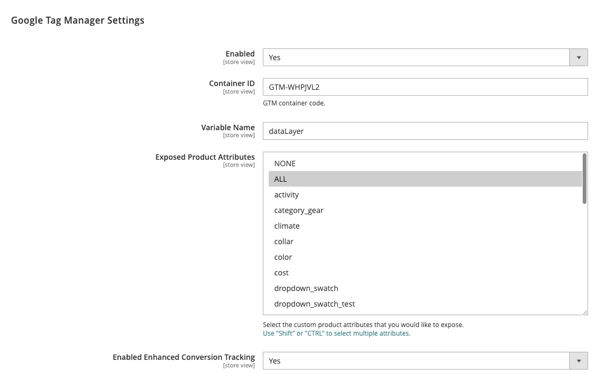Open the multiple attributes selection help link

(x=337, y=333)
